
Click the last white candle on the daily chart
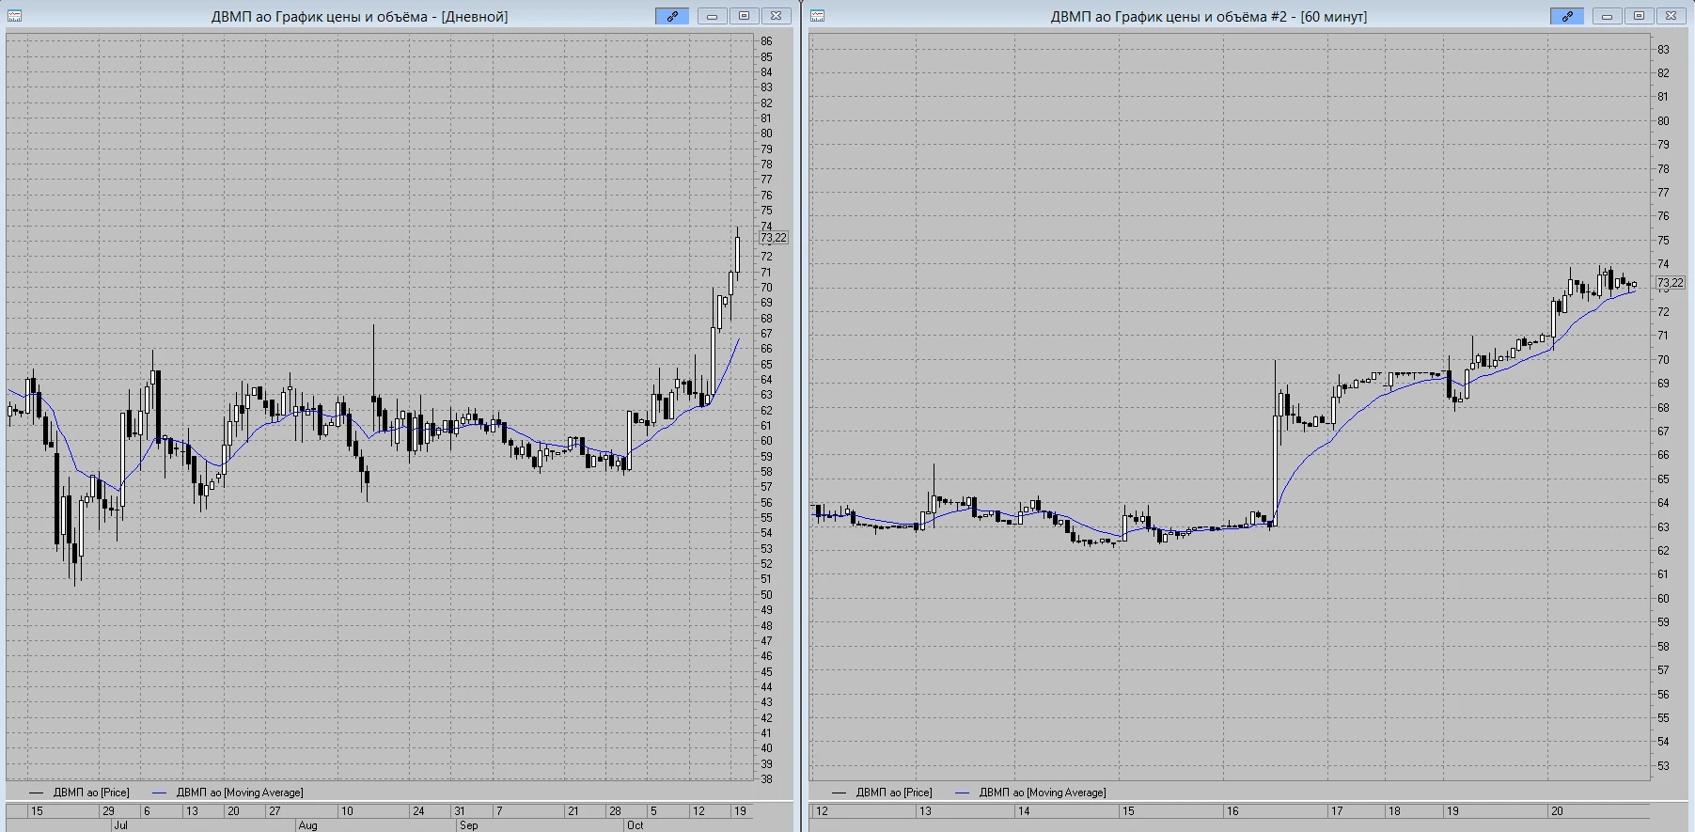tap(738, 254)
